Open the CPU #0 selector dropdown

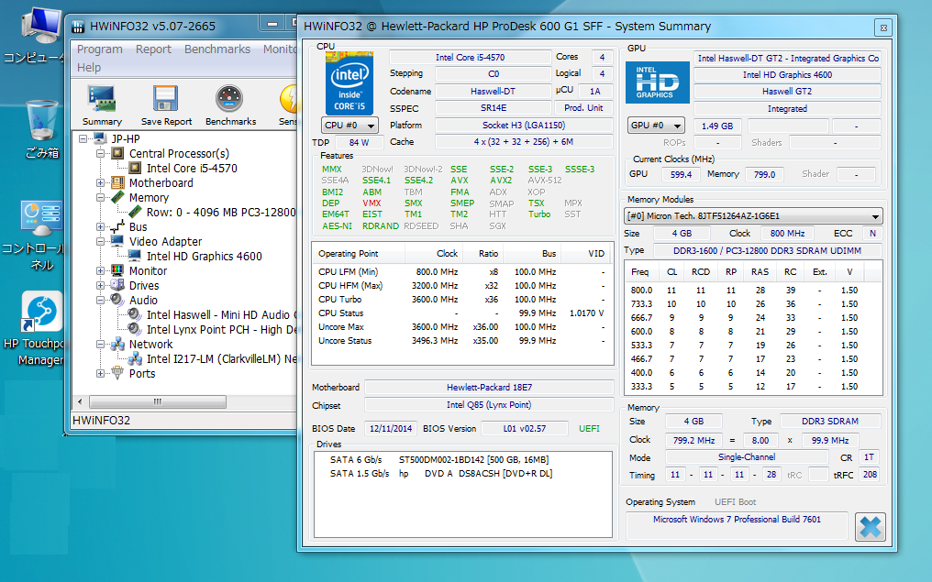click(x=350, y=125)
